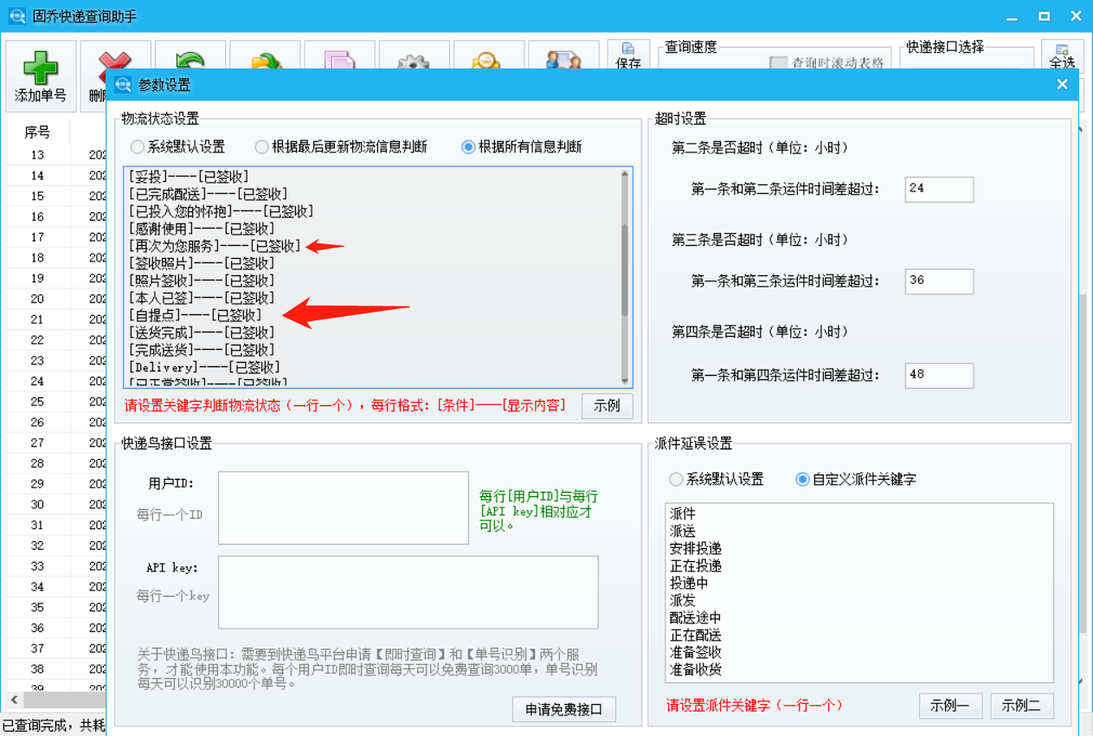Click the 固乔快递查询助手 app icon in title bar
Image resolution: width=1093 pixels, height=736 pixels.
(16, 16)
